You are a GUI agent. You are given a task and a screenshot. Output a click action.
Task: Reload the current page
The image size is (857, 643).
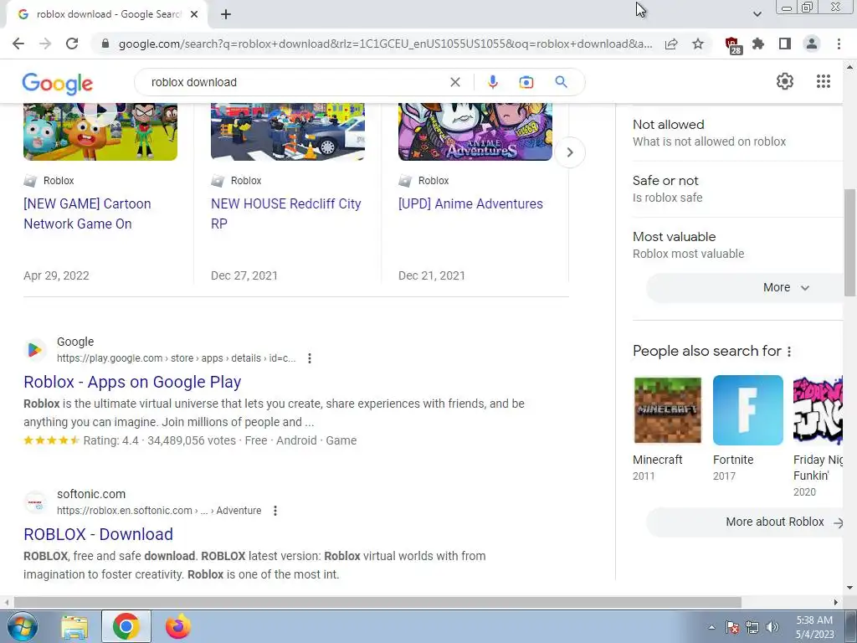[x=72, y=44]
